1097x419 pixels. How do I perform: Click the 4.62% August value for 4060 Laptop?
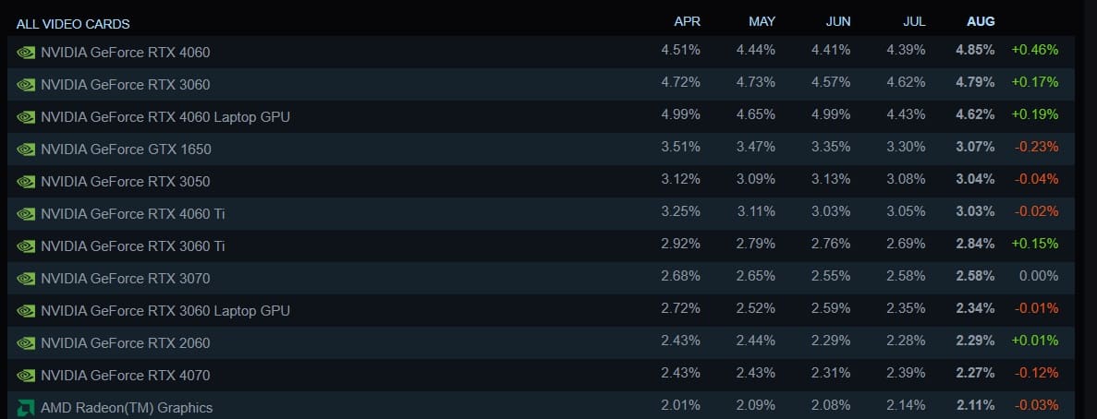point(975,114)
